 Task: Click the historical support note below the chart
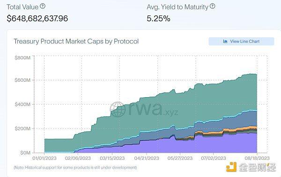coord(75,168)
